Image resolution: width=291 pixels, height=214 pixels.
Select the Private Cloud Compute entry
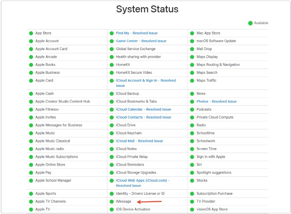tap(215, 117)
